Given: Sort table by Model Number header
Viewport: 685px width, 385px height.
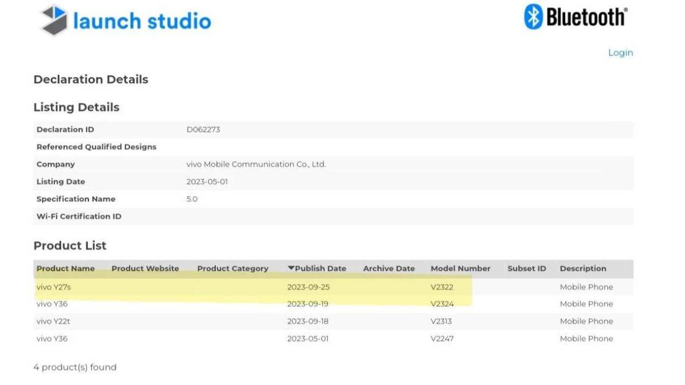Looking at the screenshot, I should [460, 269].
